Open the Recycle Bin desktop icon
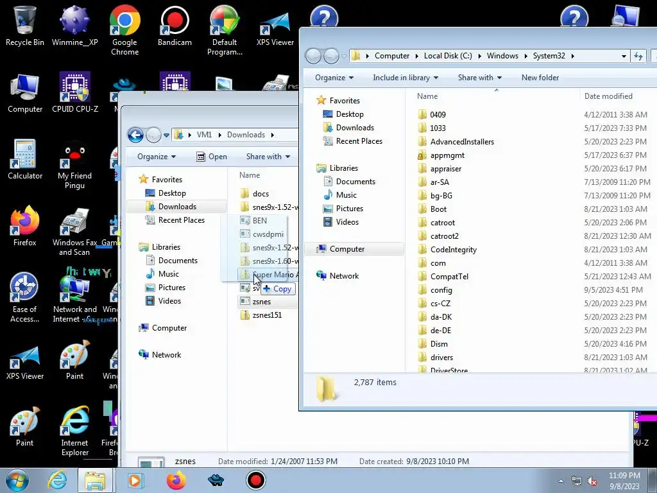Image resolution: width=657 pixels, height=493 pixels. 25,26
